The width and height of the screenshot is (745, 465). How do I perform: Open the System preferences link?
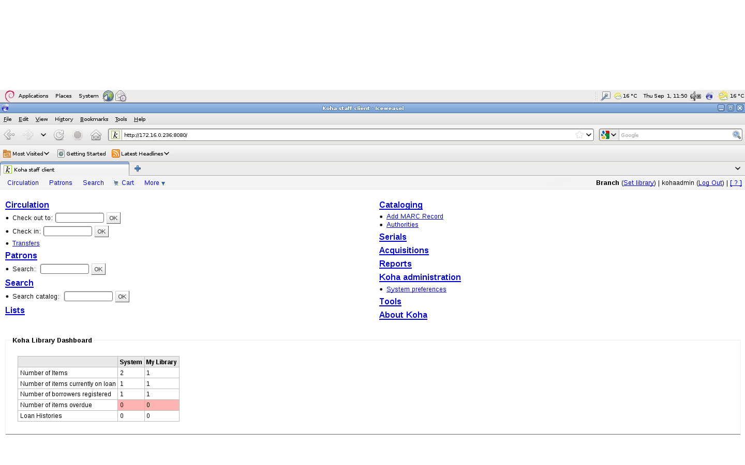coord(416,289)
